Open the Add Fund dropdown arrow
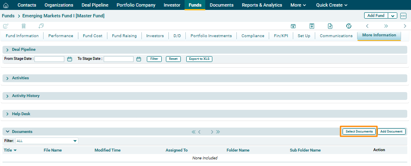This screenshot has width=411, height=166. [393, 16]
